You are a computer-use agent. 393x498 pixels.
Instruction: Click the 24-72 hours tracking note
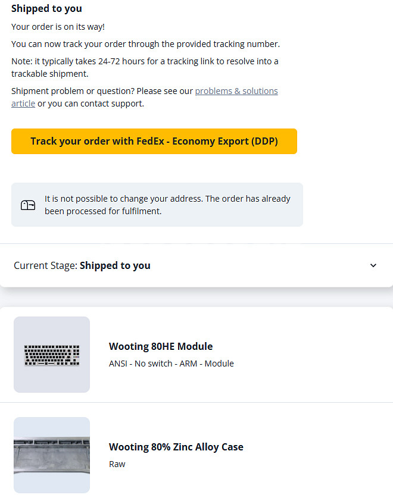[x=145, y=67]
